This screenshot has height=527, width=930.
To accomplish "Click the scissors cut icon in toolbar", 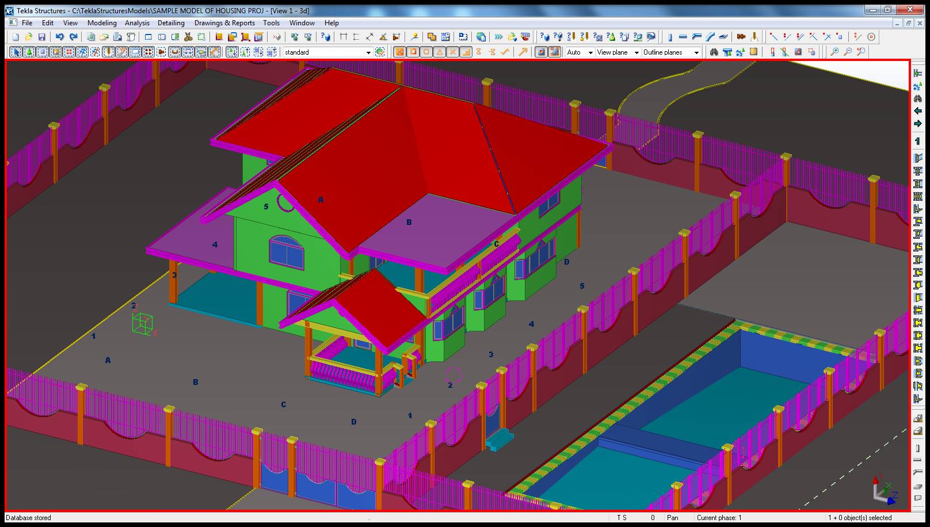I will coord(188,37).
